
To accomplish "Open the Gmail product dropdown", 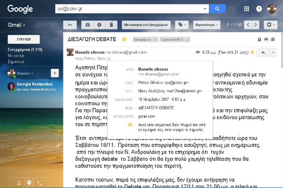I will (x=17, y=25).
